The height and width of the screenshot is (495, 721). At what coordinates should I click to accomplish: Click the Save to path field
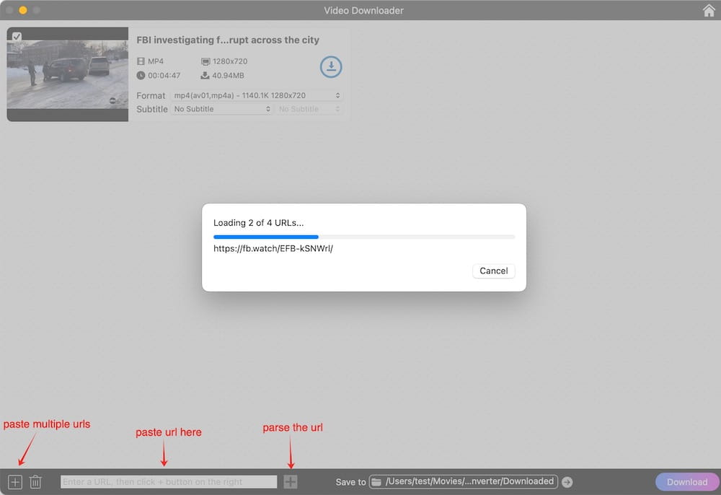click(463, 482)
